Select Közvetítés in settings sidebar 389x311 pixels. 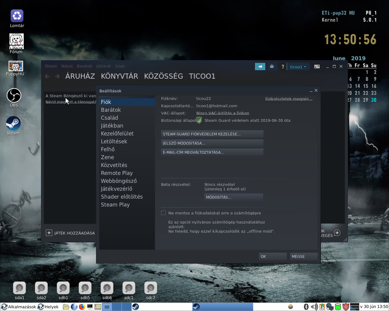(127, 165)
